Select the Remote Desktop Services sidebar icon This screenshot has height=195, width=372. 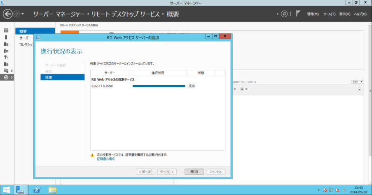pyautogui.click(x=6, y=77)
